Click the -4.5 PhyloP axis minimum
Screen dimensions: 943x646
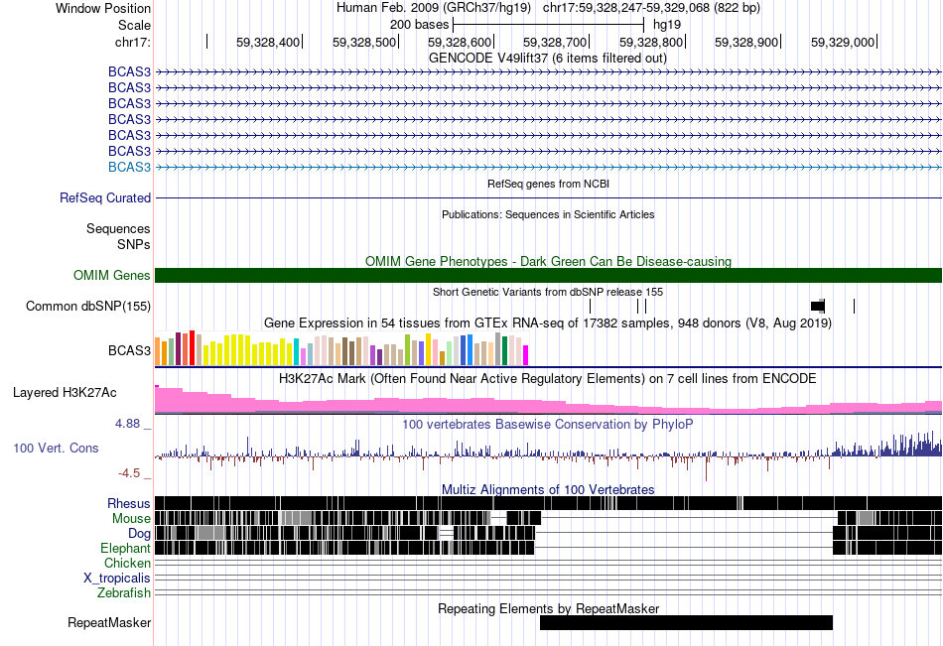pyautogui.click(x=129, y=473)
